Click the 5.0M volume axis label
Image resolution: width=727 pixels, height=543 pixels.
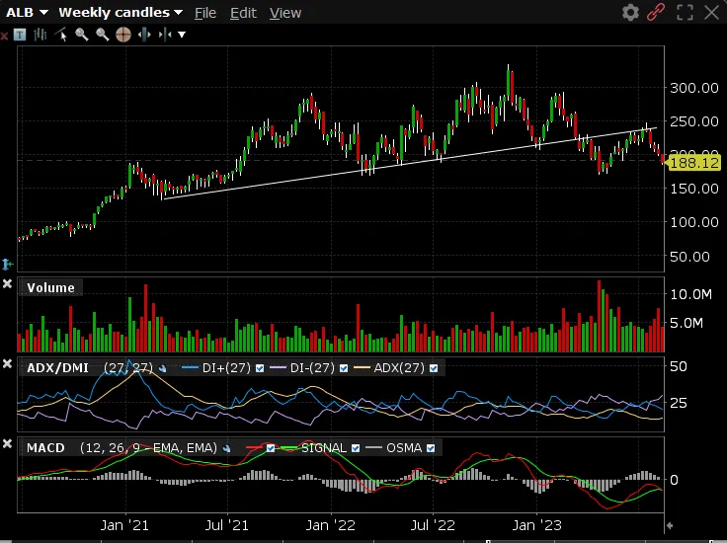pos(687,323)
